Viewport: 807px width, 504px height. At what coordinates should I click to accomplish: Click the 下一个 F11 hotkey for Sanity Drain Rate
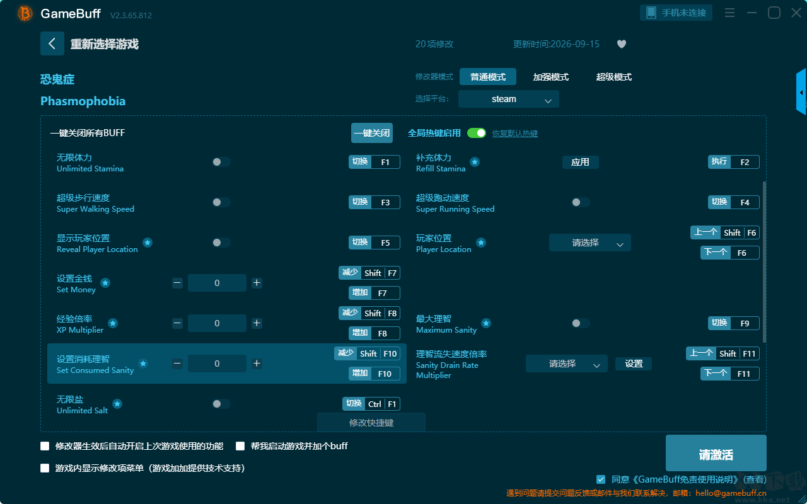tap(730, 374)
